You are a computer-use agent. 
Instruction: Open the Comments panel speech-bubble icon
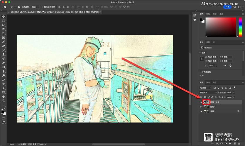195,20
